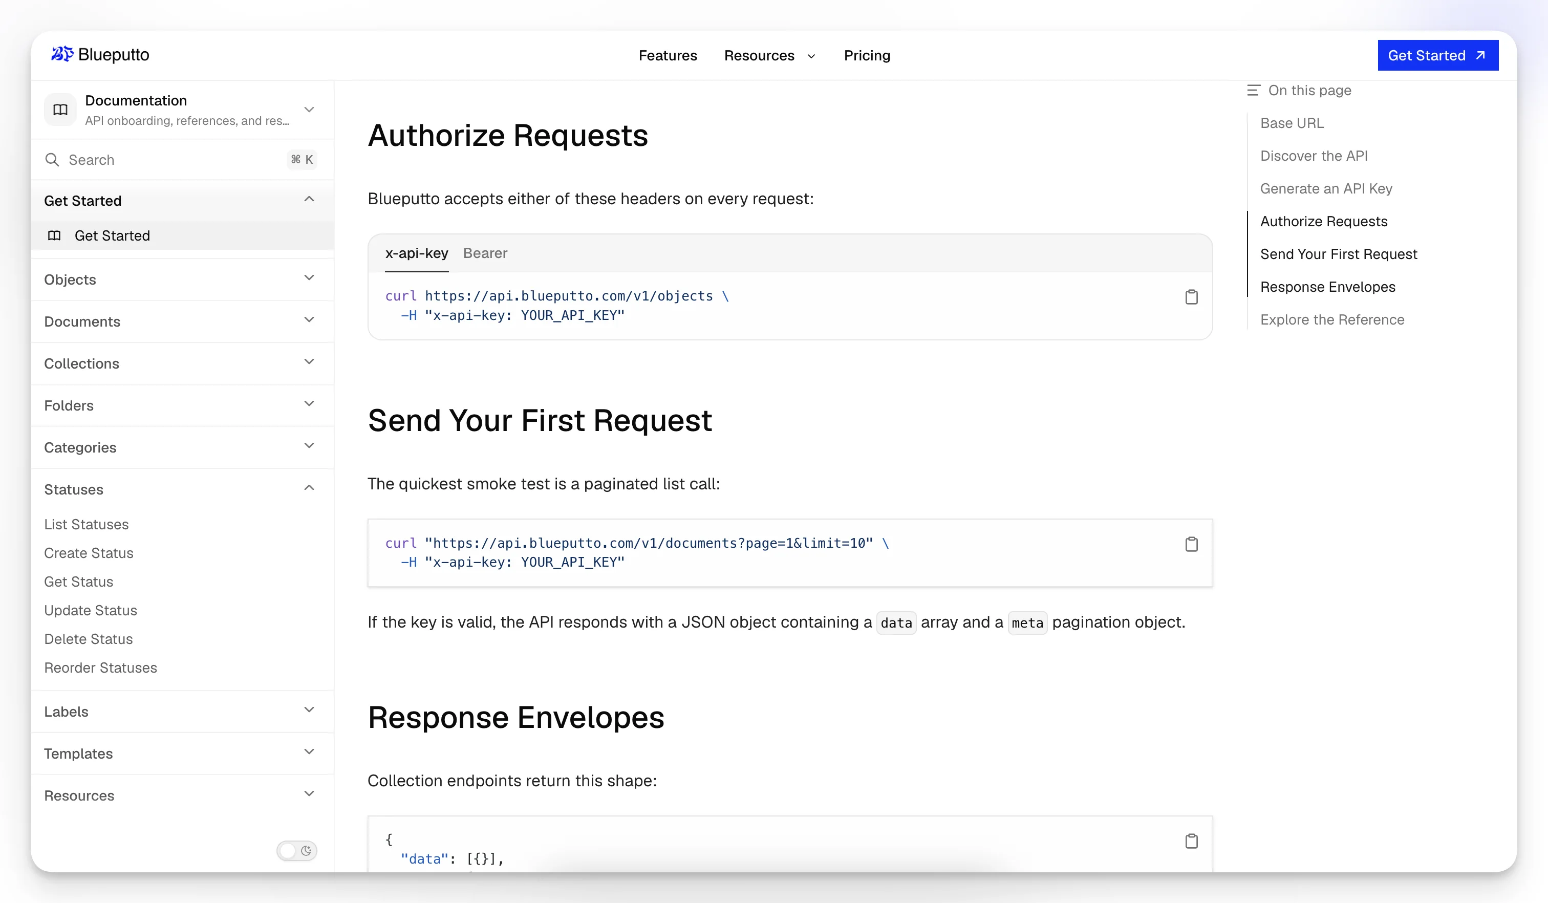Open the Resources menu in top navigation
1548x903 pixels.
tap(770, 55)
